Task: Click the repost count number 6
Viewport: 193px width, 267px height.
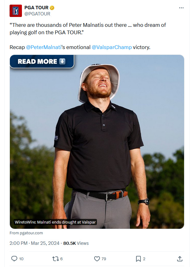Action: pos(61,259)
